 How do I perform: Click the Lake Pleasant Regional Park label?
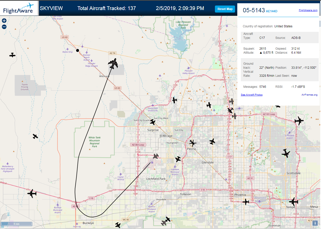tap(183, 25)
